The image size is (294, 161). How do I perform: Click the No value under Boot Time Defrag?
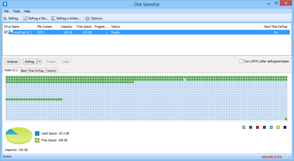(x=276, y=32)
